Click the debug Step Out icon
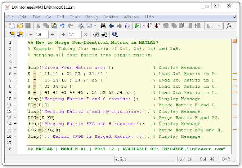The image size is (242, 168). [181, 26]
